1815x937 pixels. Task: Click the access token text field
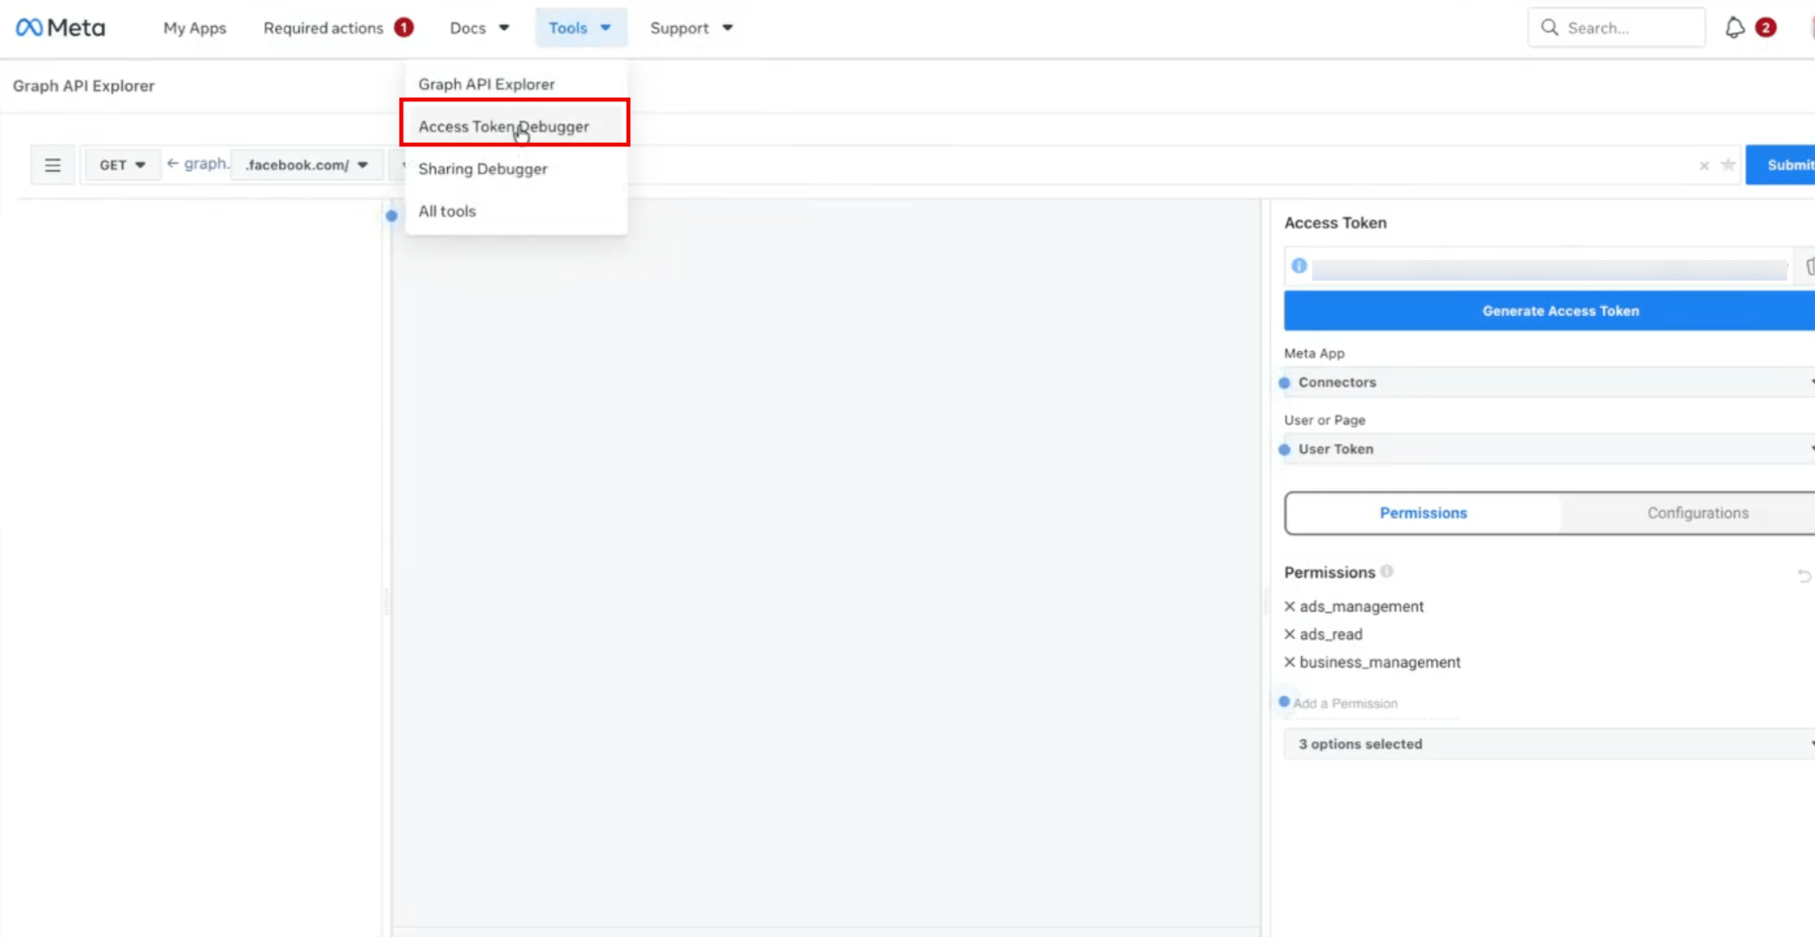1549,269
